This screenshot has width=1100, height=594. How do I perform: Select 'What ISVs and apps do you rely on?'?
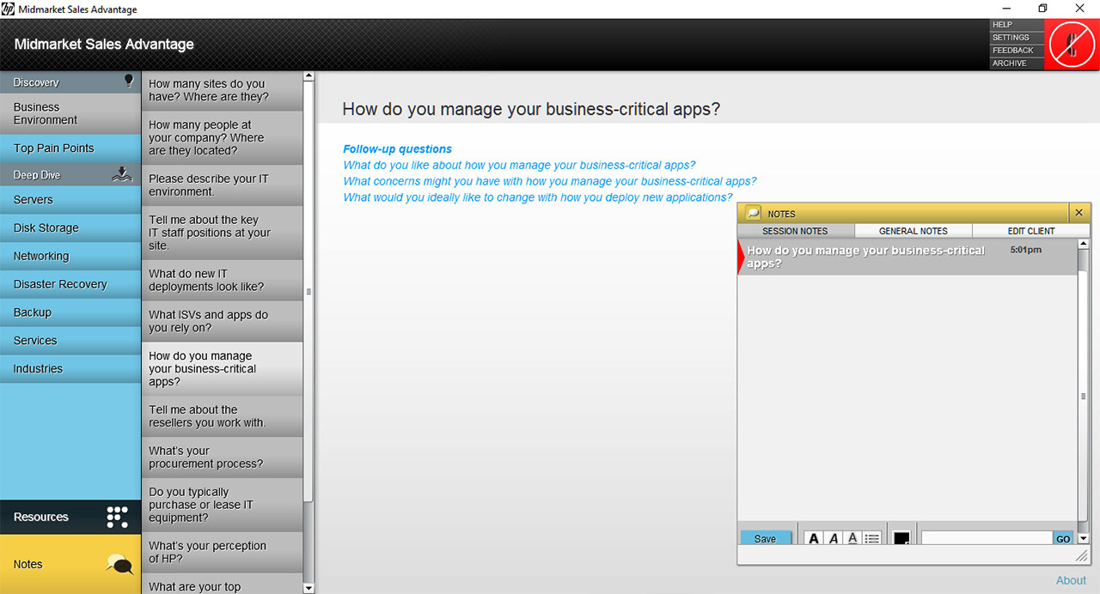point(223,321)
